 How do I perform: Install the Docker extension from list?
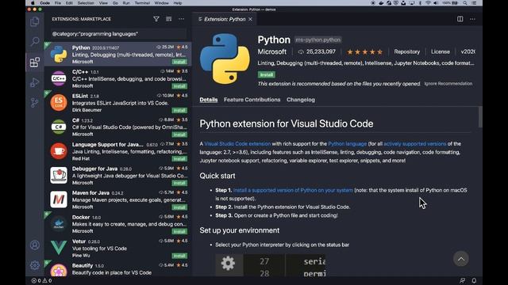179,232
